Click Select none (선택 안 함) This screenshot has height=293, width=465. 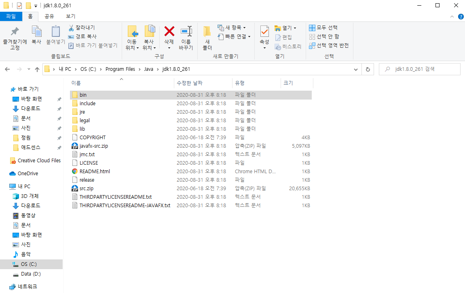point(324,36)
